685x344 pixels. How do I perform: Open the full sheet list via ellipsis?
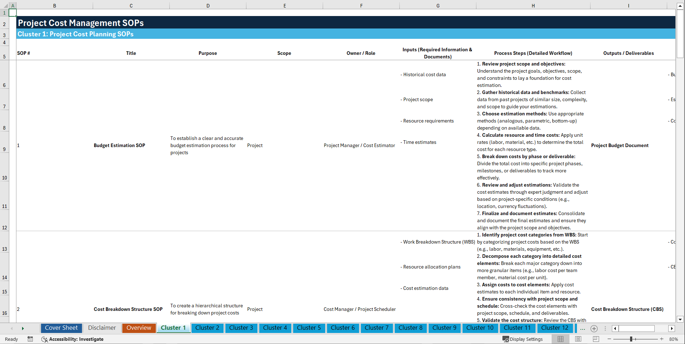pos(583,328)
